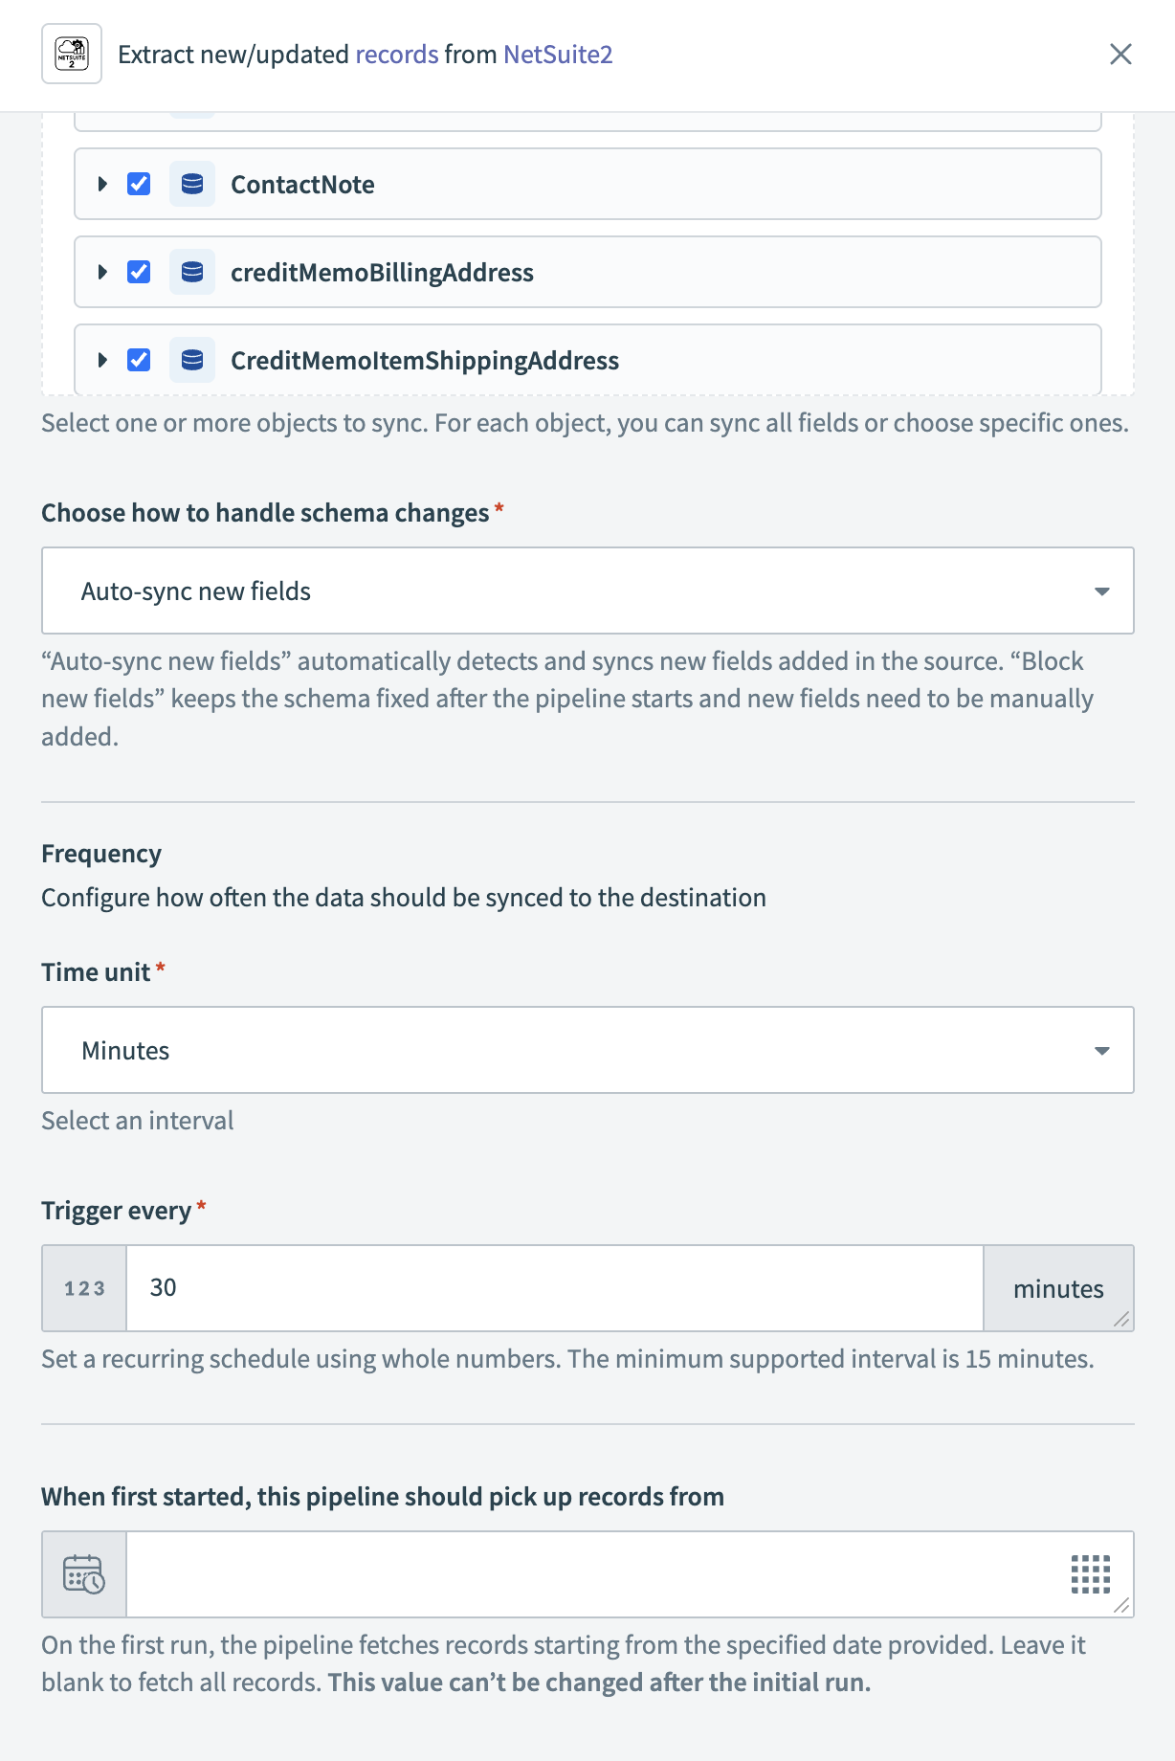The width and height of the screenshot is (1175, 1761).
Task: Uncheck the CreditMemoItemShippingAddress object
Action: (x=139, y=361)
